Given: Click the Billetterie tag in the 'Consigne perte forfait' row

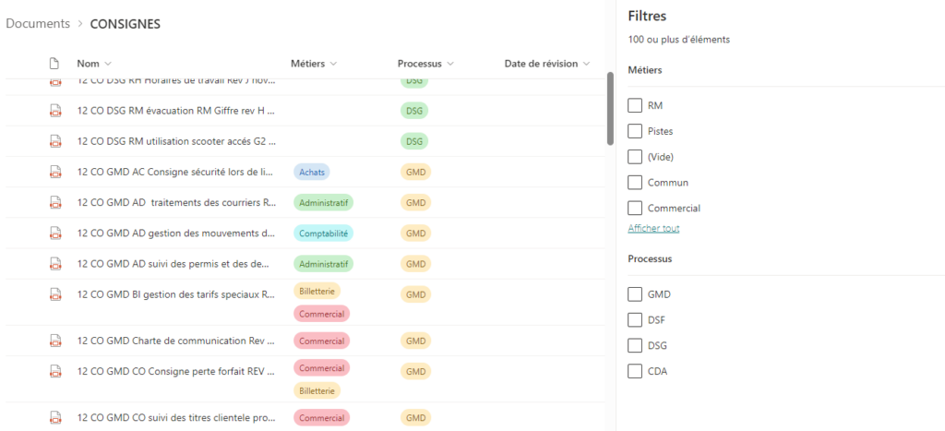Looking at the screenshot, I should 317,390.
